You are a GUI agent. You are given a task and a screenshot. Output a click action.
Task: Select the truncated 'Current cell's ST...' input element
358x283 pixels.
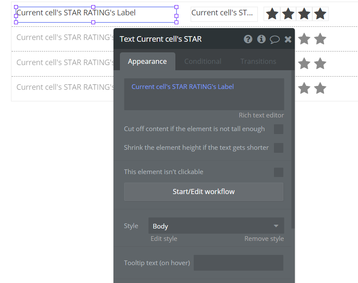click(224, 14)
